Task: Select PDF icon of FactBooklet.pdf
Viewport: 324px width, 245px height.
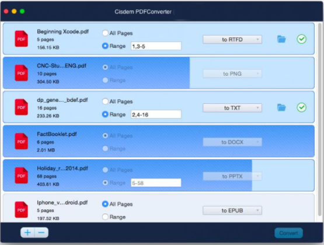Action: (21, 141)
